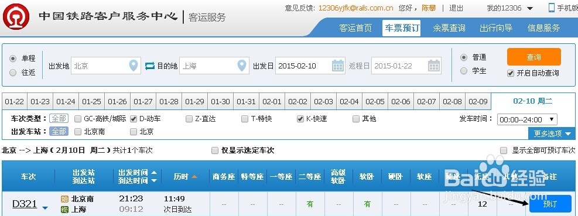Click the 软卧 有 availability cell
Screen dimensions: 578x216
367,204
